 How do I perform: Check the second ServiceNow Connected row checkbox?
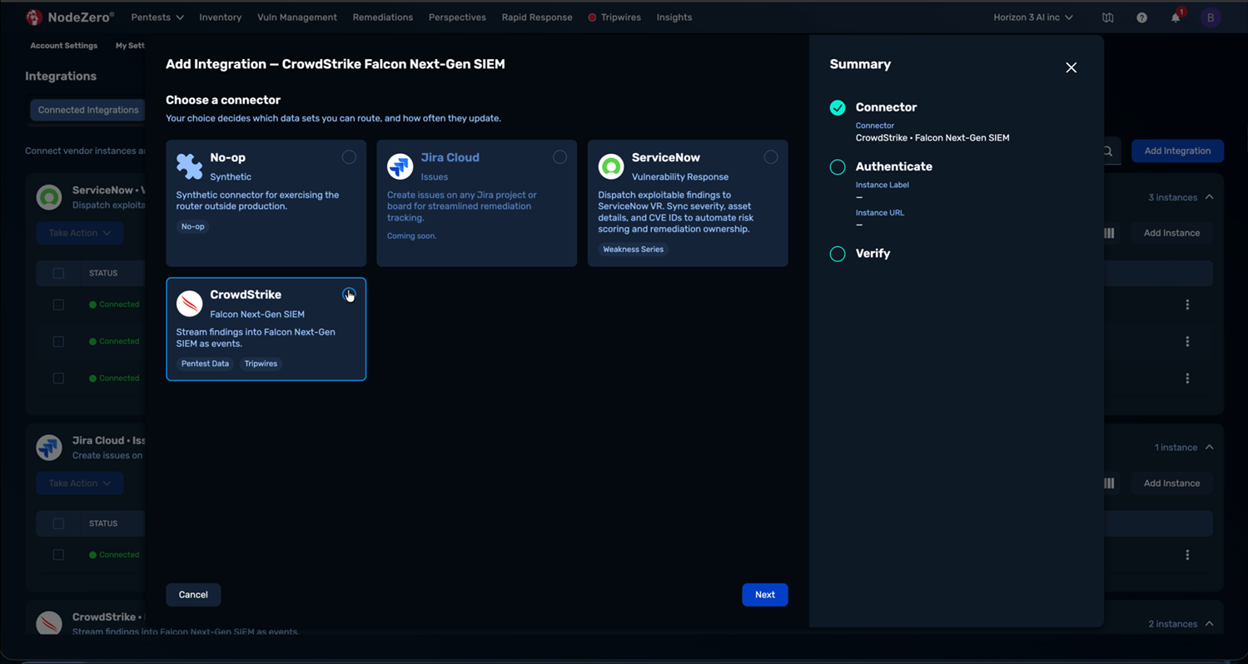pyautogui.click(x=58, y=341)
